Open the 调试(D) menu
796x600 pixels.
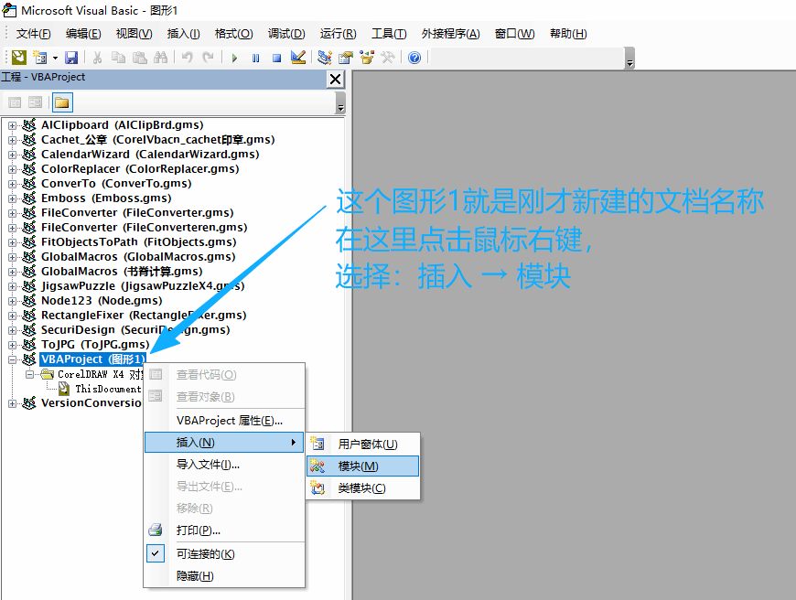pyautogui.click(x=285, y=34)
